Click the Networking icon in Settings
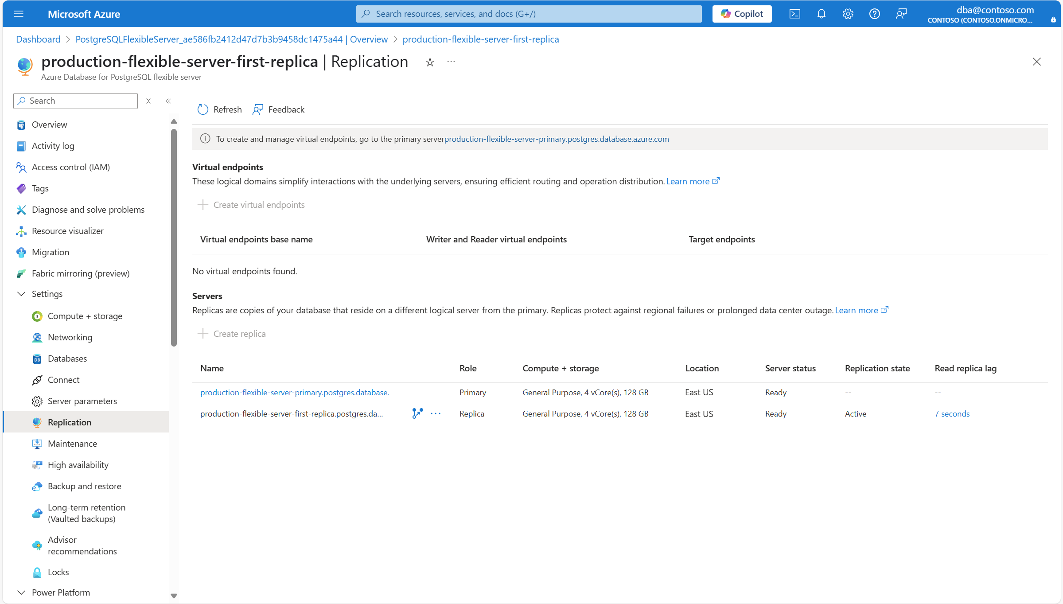 37,337
